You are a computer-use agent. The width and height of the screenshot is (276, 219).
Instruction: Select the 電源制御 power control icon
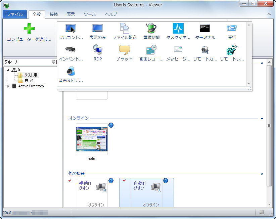151,28
